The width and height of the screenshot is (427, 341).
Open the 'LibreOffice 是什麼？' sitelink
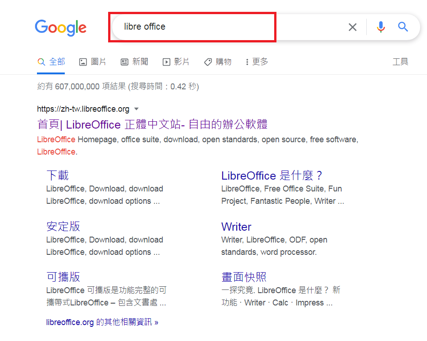[272, 175]
